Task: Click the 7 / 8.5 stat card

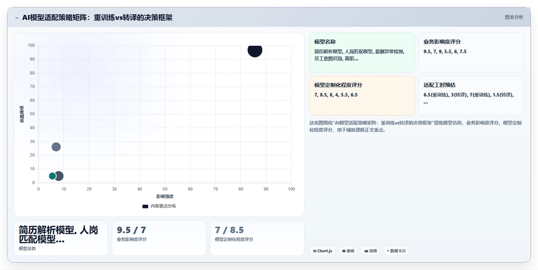Action: pyautogui.click(x=257, y=238)
